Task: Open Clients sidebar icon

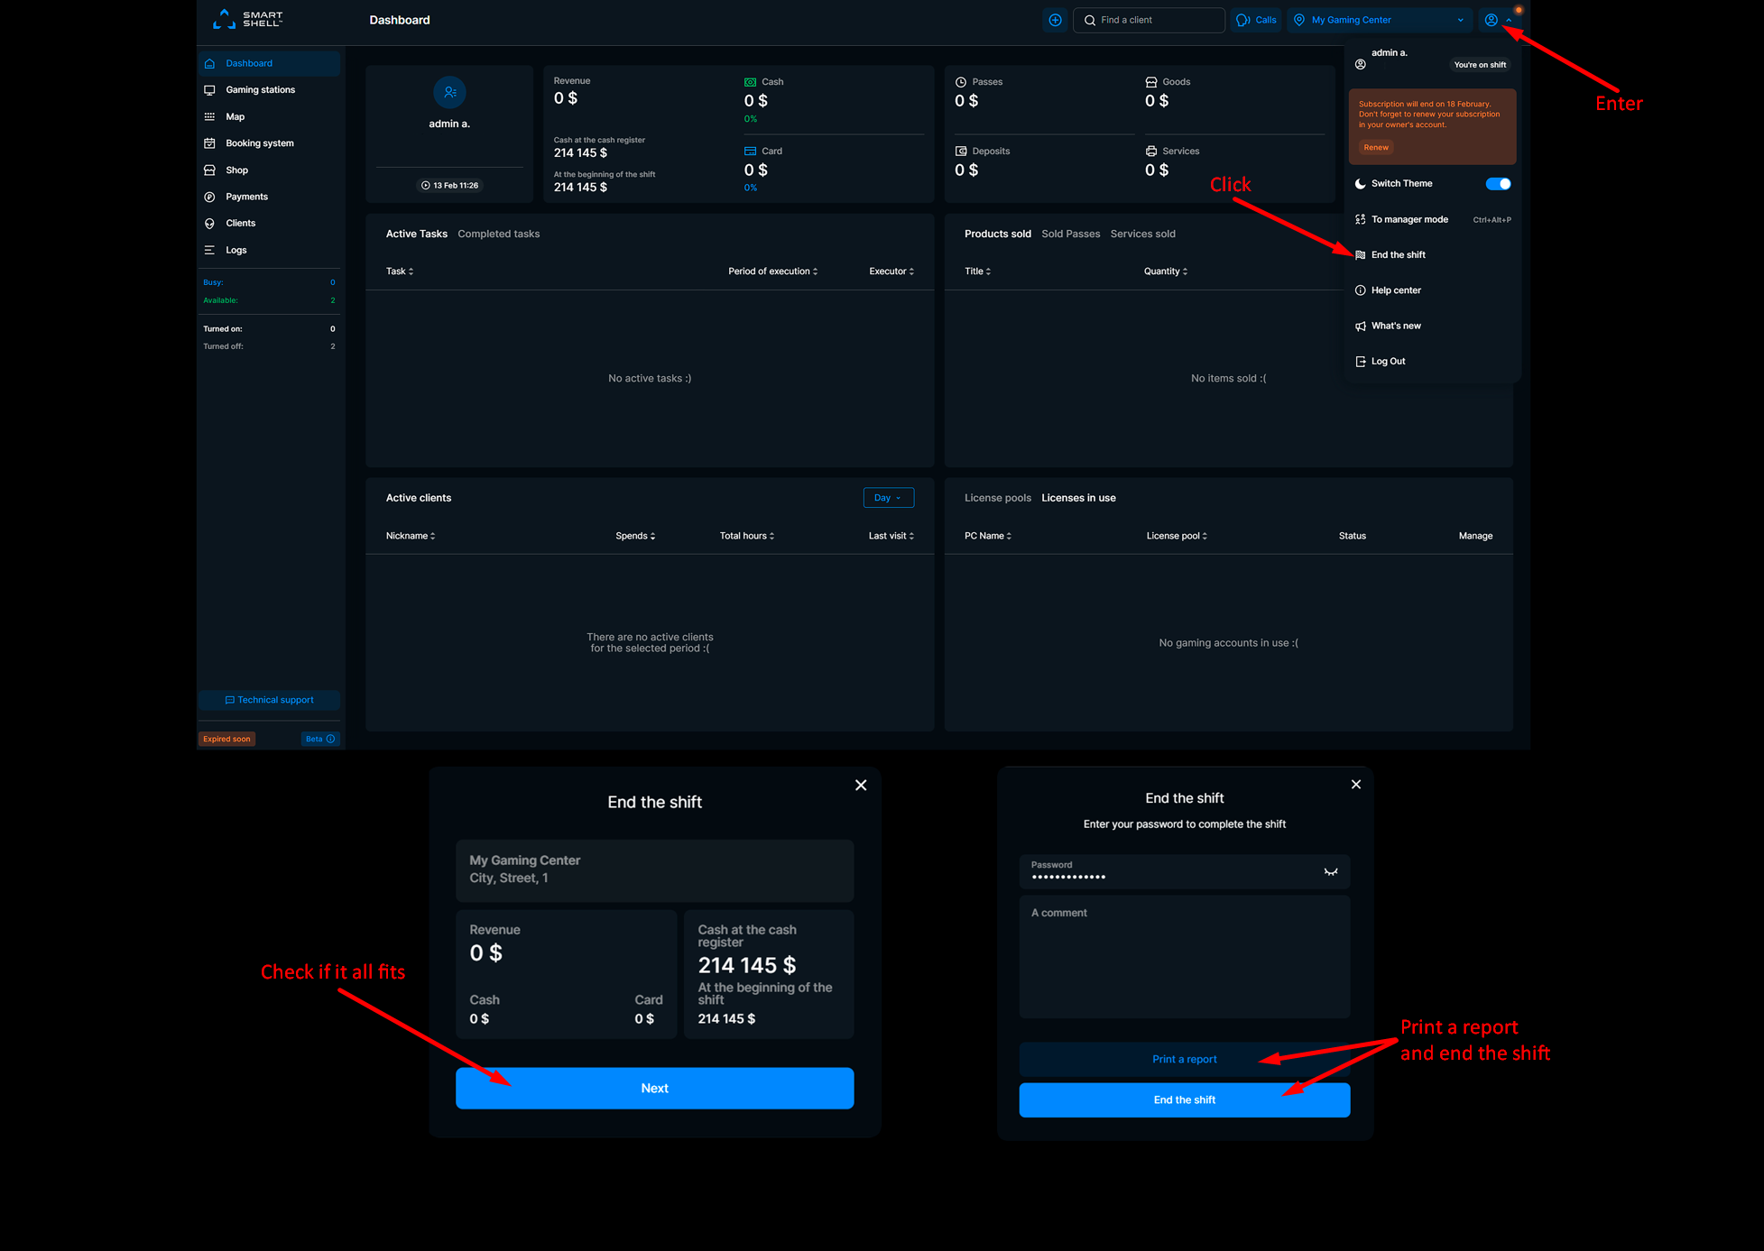Action: (x=209, y=224)
